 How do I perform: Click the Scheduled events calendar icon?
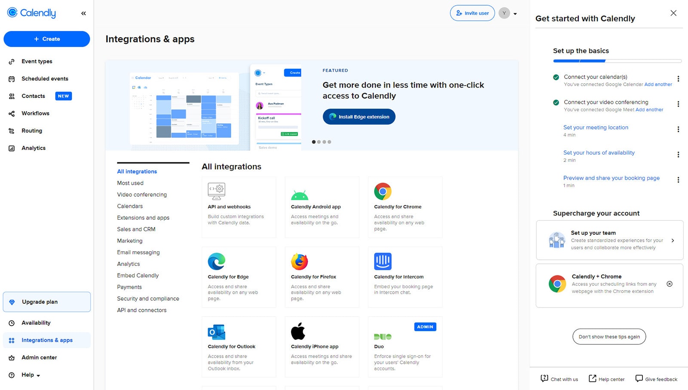point(12,79)
